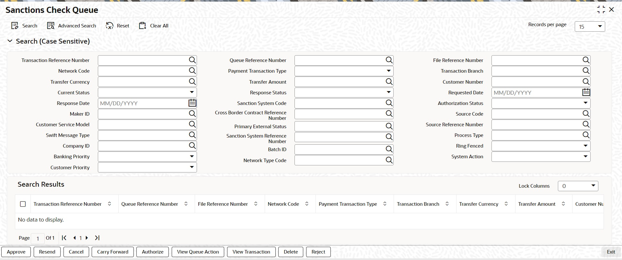The width and height of the screenshot is (622, 260).
Task: Sort by Queue Reference Number column
Action: 186,204
